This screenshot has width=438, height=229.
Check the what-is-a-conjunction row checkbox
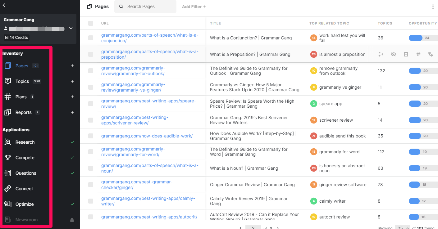click(x=91, y=38)
